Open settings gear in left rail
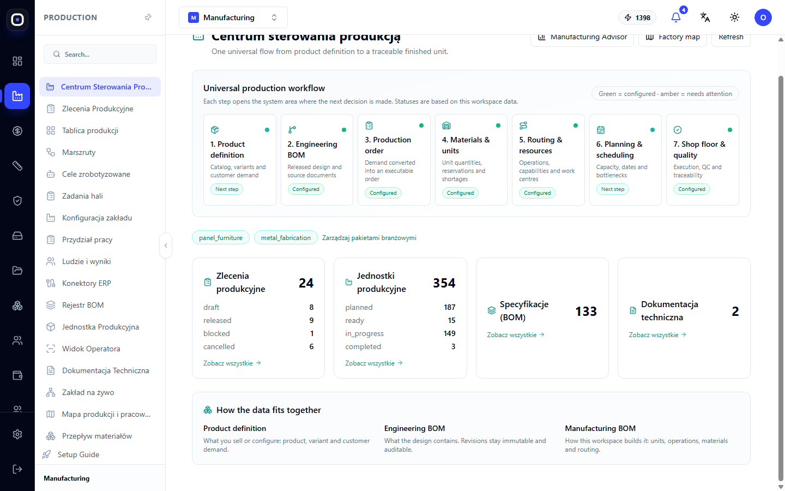Image resolution: width=785 pixels, height=491 pixels. pos(17,434)
